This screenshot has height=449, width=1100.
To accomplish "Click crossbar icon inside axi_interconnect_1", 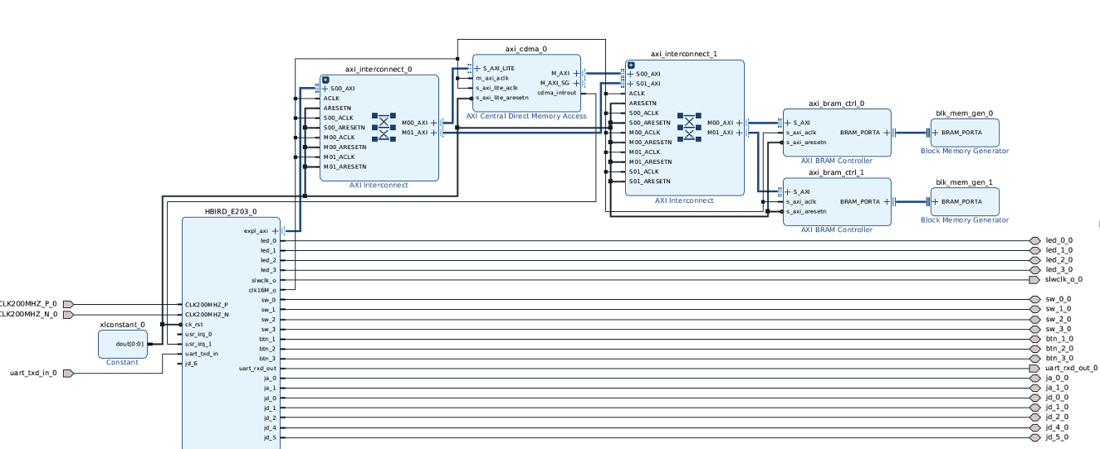I will (x=689, y=127).
